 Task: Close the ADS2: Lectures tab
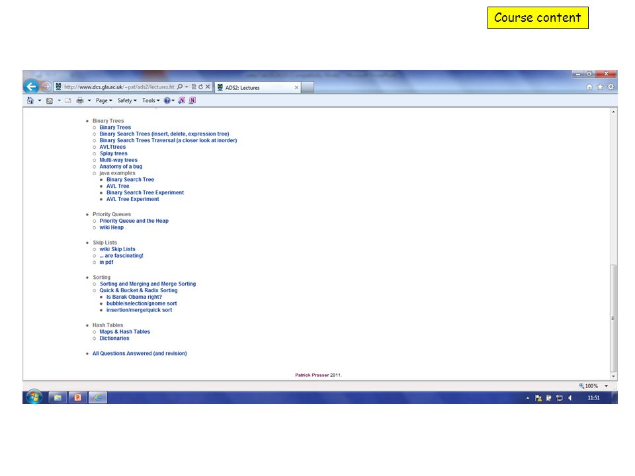pyautogui.click(x=296, y=87)
